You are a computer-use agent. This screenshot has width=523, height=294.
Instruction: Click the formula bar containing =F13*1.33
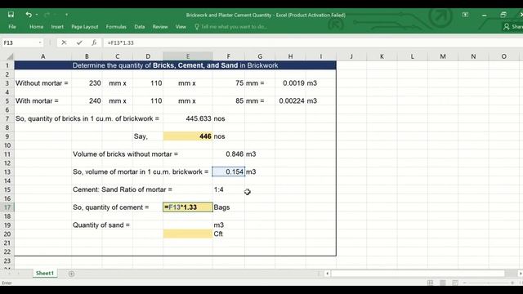coord(312,42)
